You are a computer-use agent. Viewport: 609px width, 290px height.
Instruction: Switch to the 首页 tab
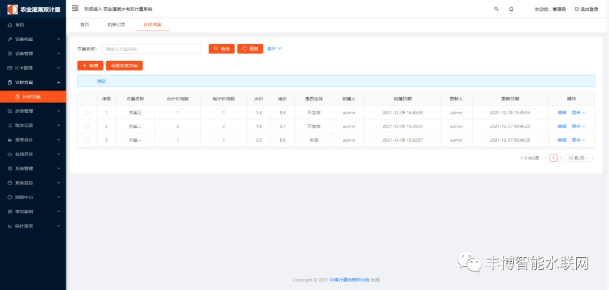point(85,25)
